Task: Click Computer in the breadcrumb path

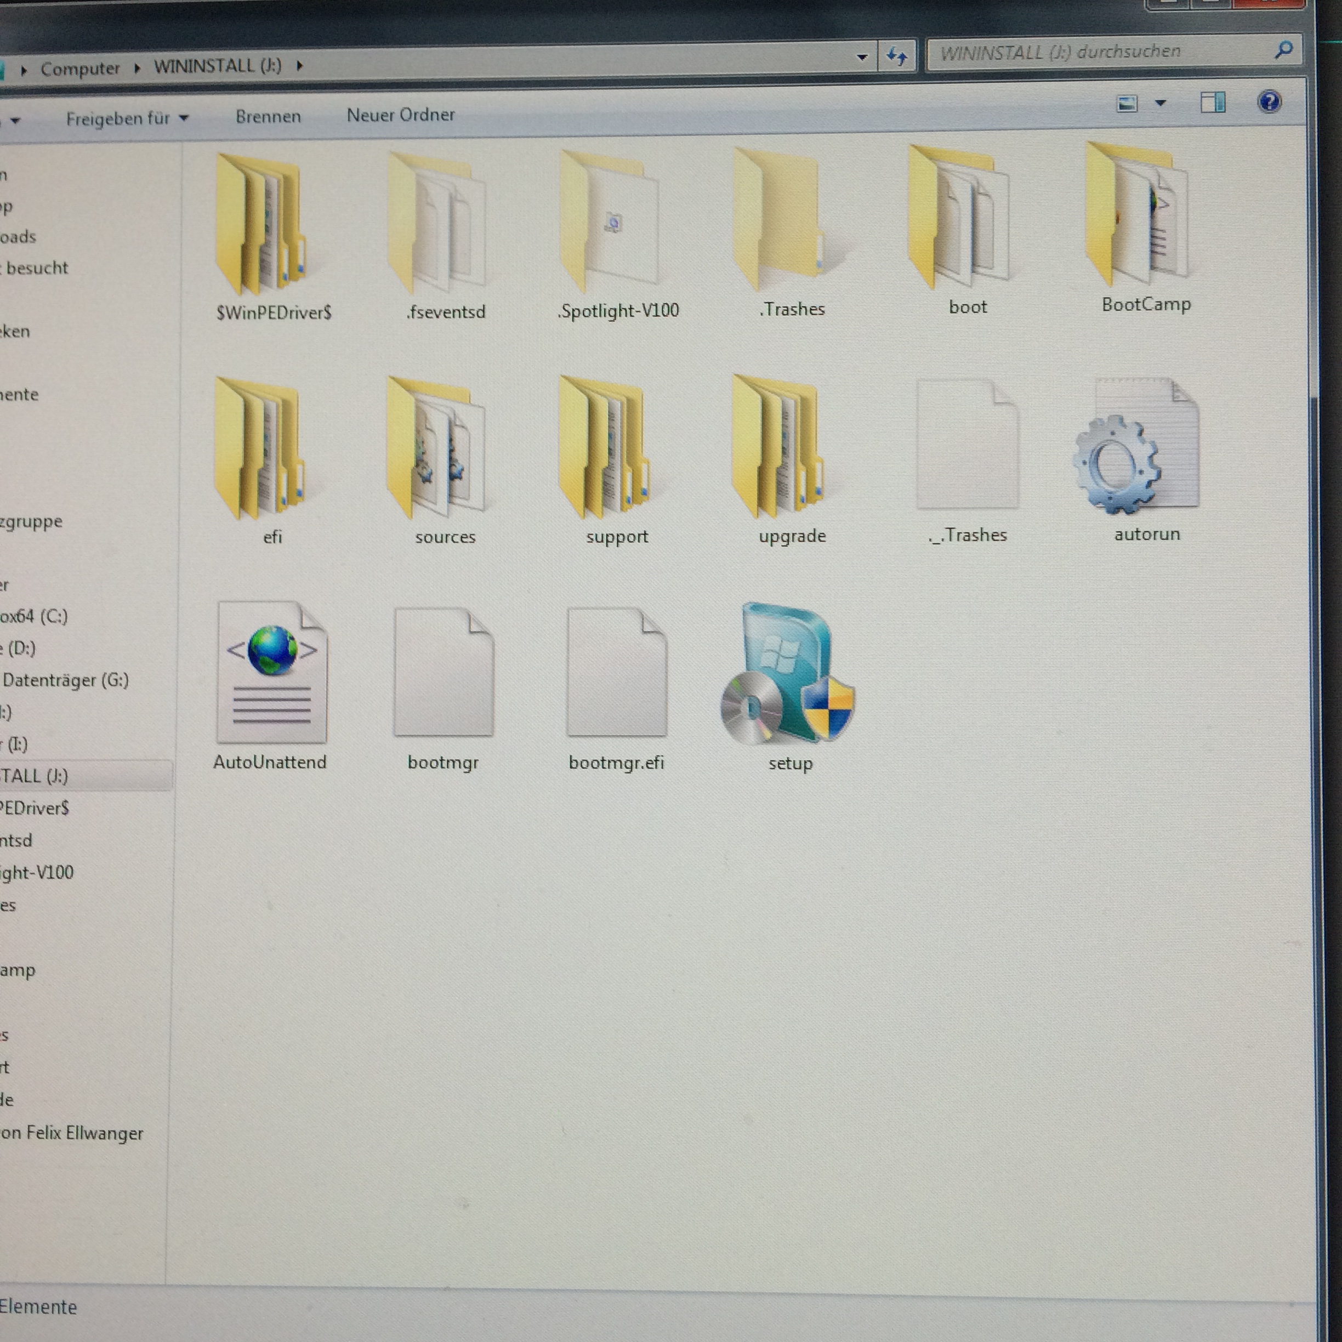Action: pyautogui.click(x=80, y=69)
